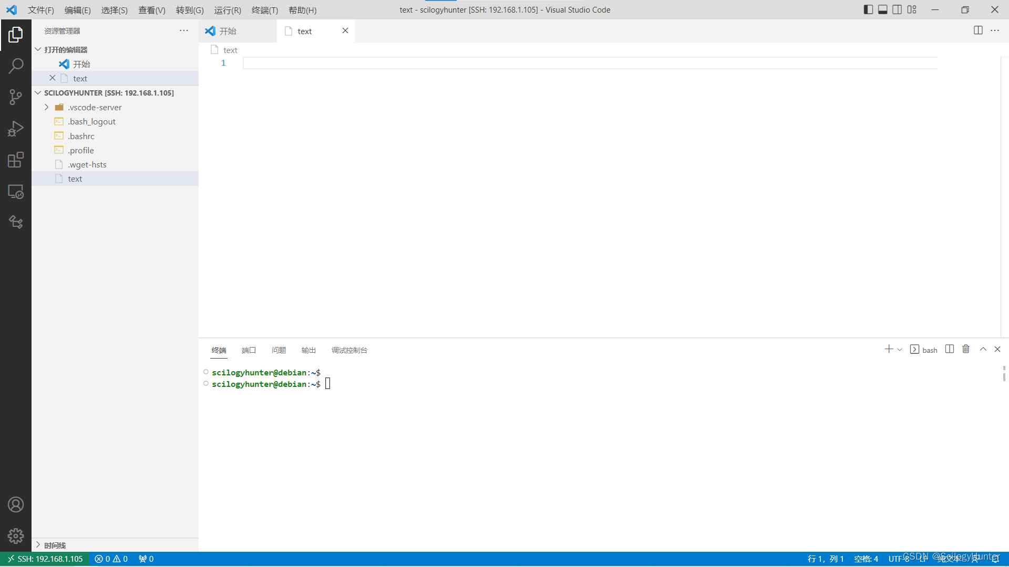Open .wget-hsts file in explorer
1009x567 pixels.
115,164
